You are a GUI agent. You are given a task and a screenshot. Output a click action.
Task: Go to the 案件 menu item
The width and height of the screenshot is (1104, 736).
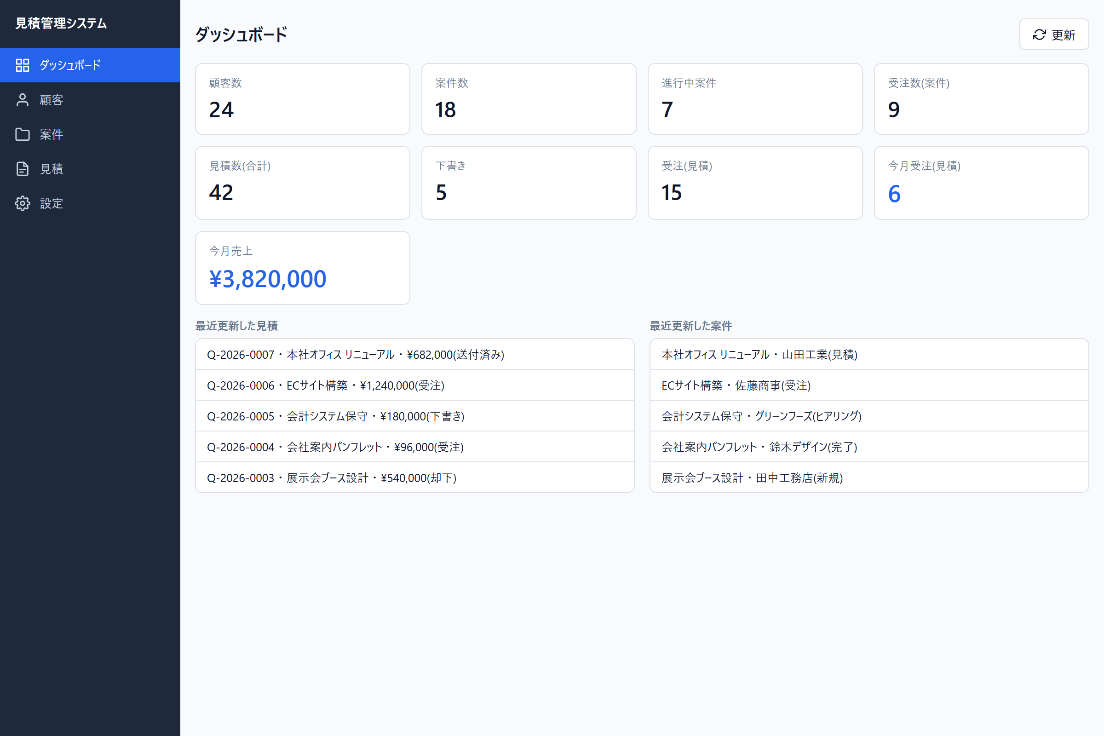[x=90, y=134]
